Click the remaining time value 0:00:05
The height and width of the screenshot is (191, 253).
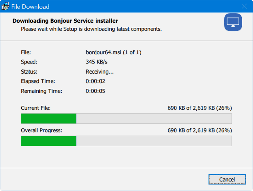click(95, 91)
